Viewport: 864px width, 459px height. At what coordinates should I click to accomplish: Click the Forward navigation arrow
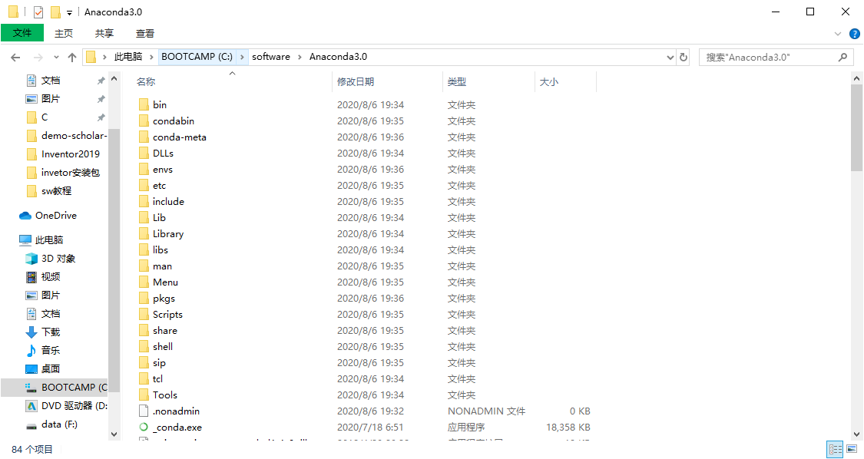38,58
